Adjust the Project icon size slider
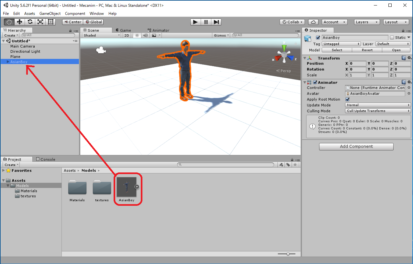 288,254
